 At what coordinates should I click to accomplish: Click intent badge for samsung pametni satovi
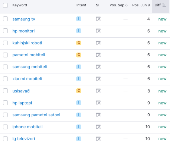[78, 115]
